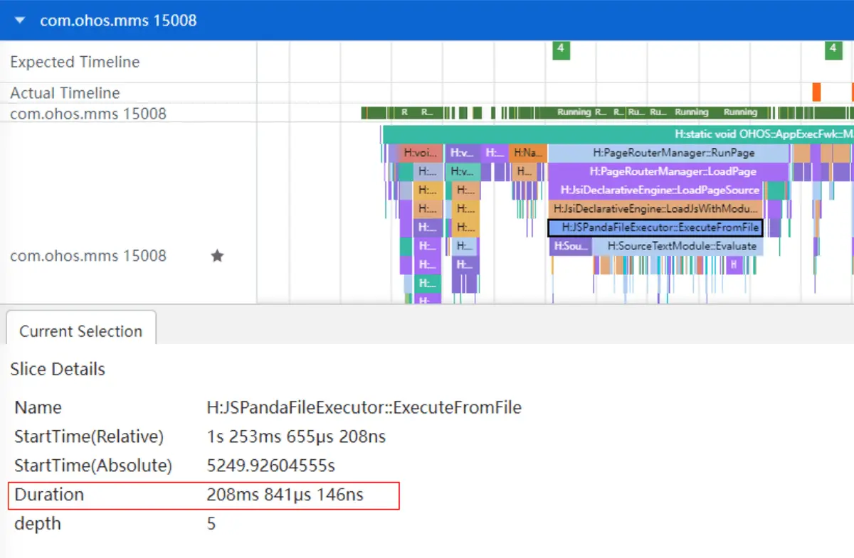The height and width of the screenshot is (558, 854).
Task: Select the second green '4' frame marker near right edge
Action: pyautogui.click(x=833, y=50)
